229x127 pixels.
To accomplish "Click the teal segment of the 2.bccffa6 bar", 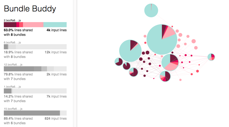I will [x=55, y=25].
